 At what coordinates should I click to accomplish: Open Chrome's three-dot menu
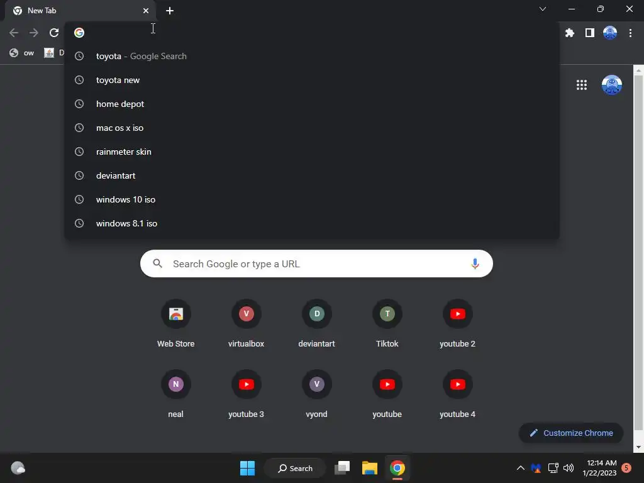pyautogui.click(x=630, y=33)
